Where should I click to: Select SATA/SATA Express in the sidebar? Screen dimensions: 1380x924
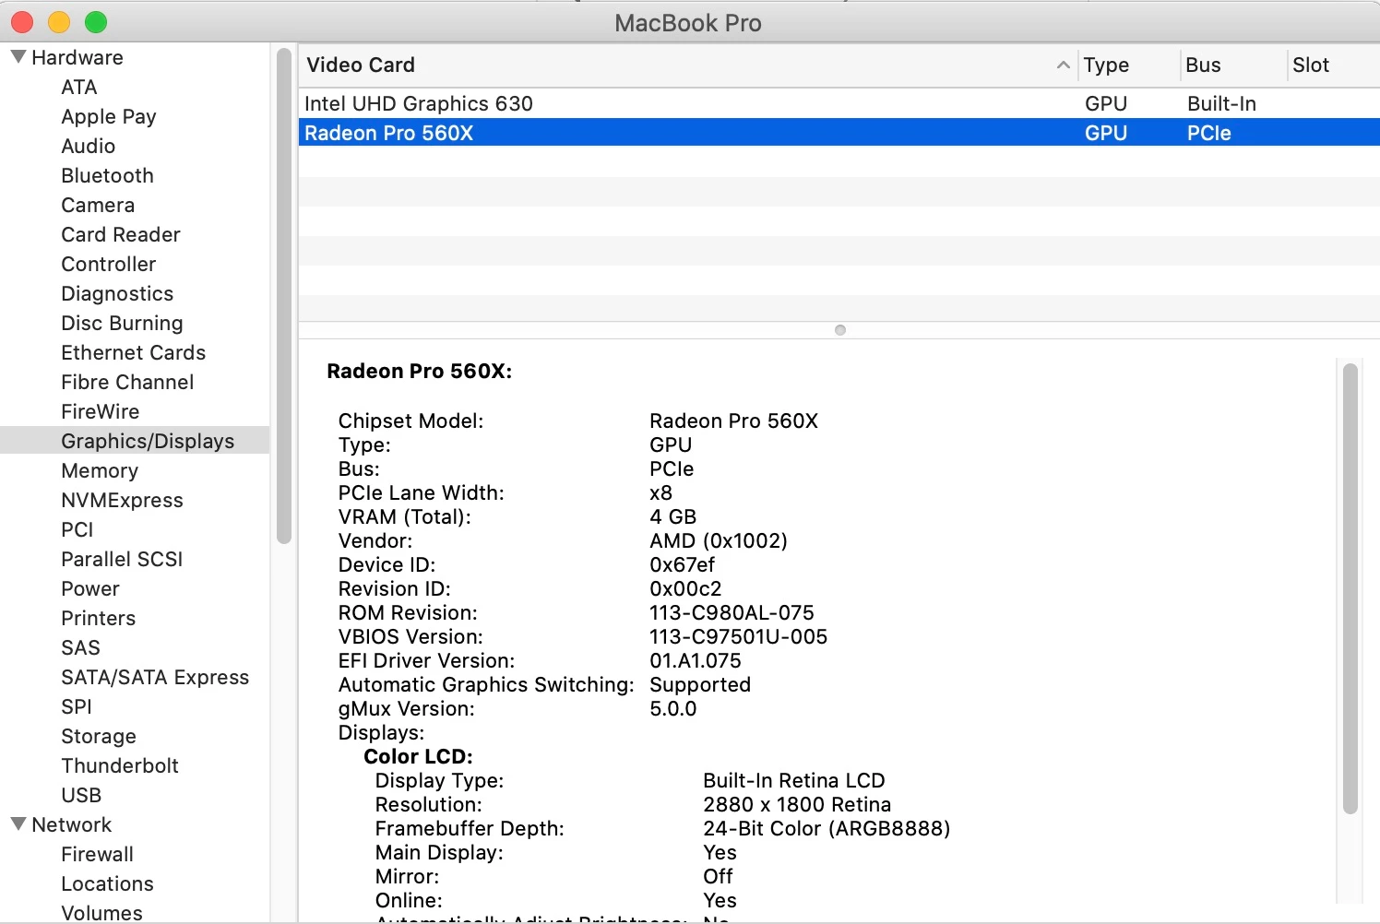click(155, 677)
